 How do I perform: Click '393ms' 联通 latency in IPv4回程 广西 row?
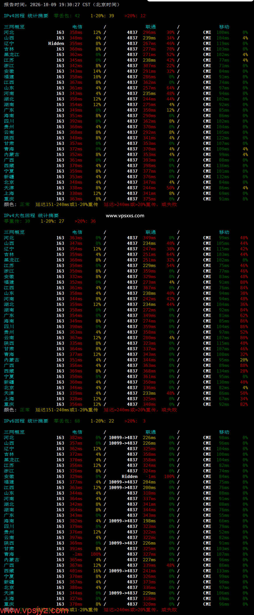(x=149, y=160)
